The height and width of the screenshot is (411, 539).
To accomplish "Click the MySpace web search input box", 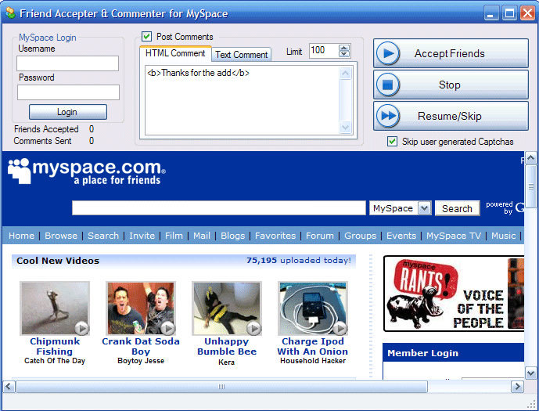I will 218,208.
